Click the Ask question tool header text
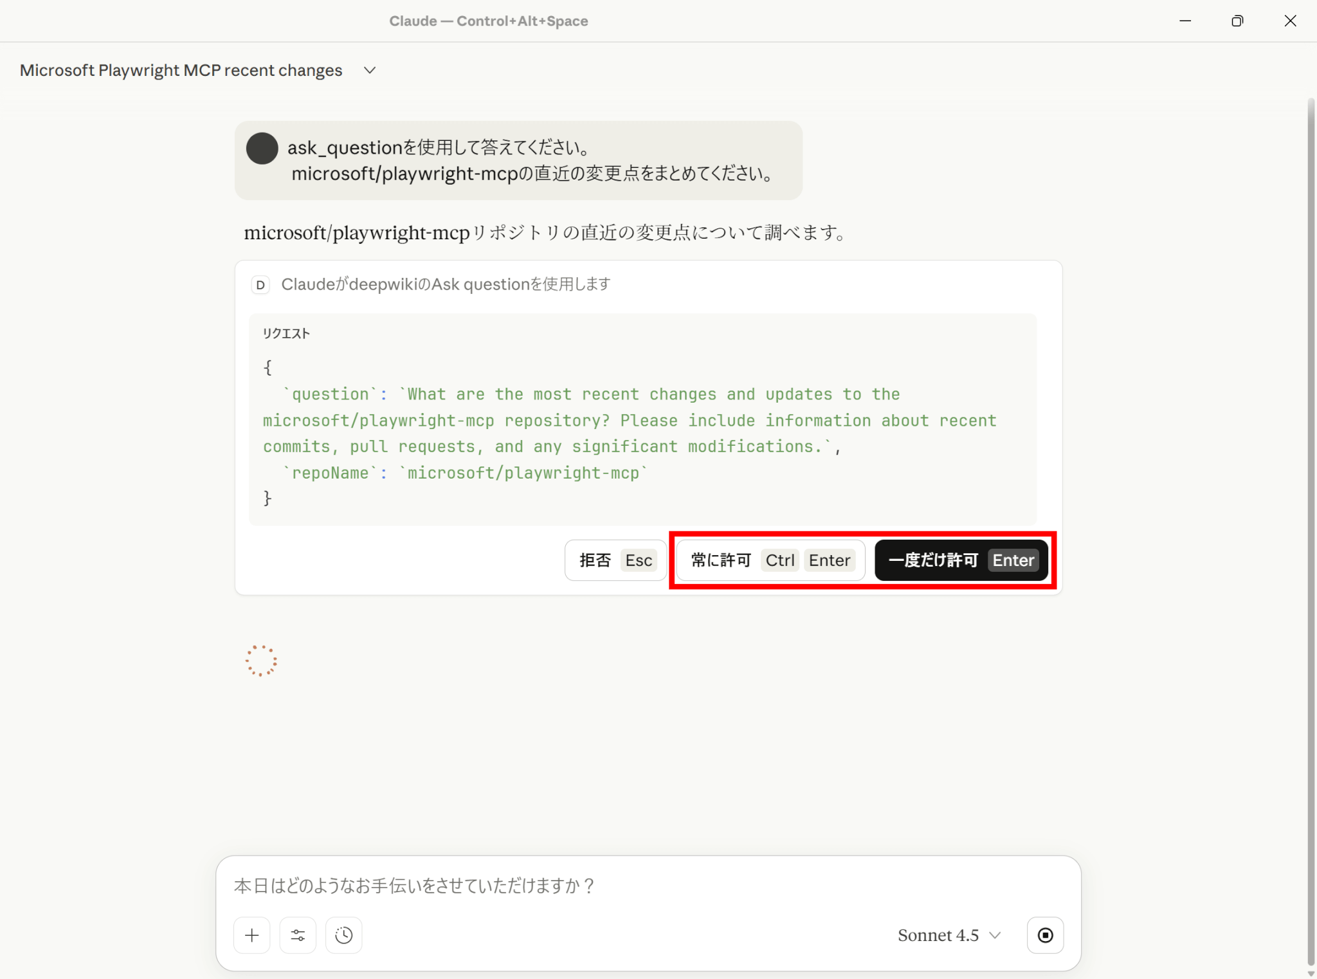 point(446,284)
